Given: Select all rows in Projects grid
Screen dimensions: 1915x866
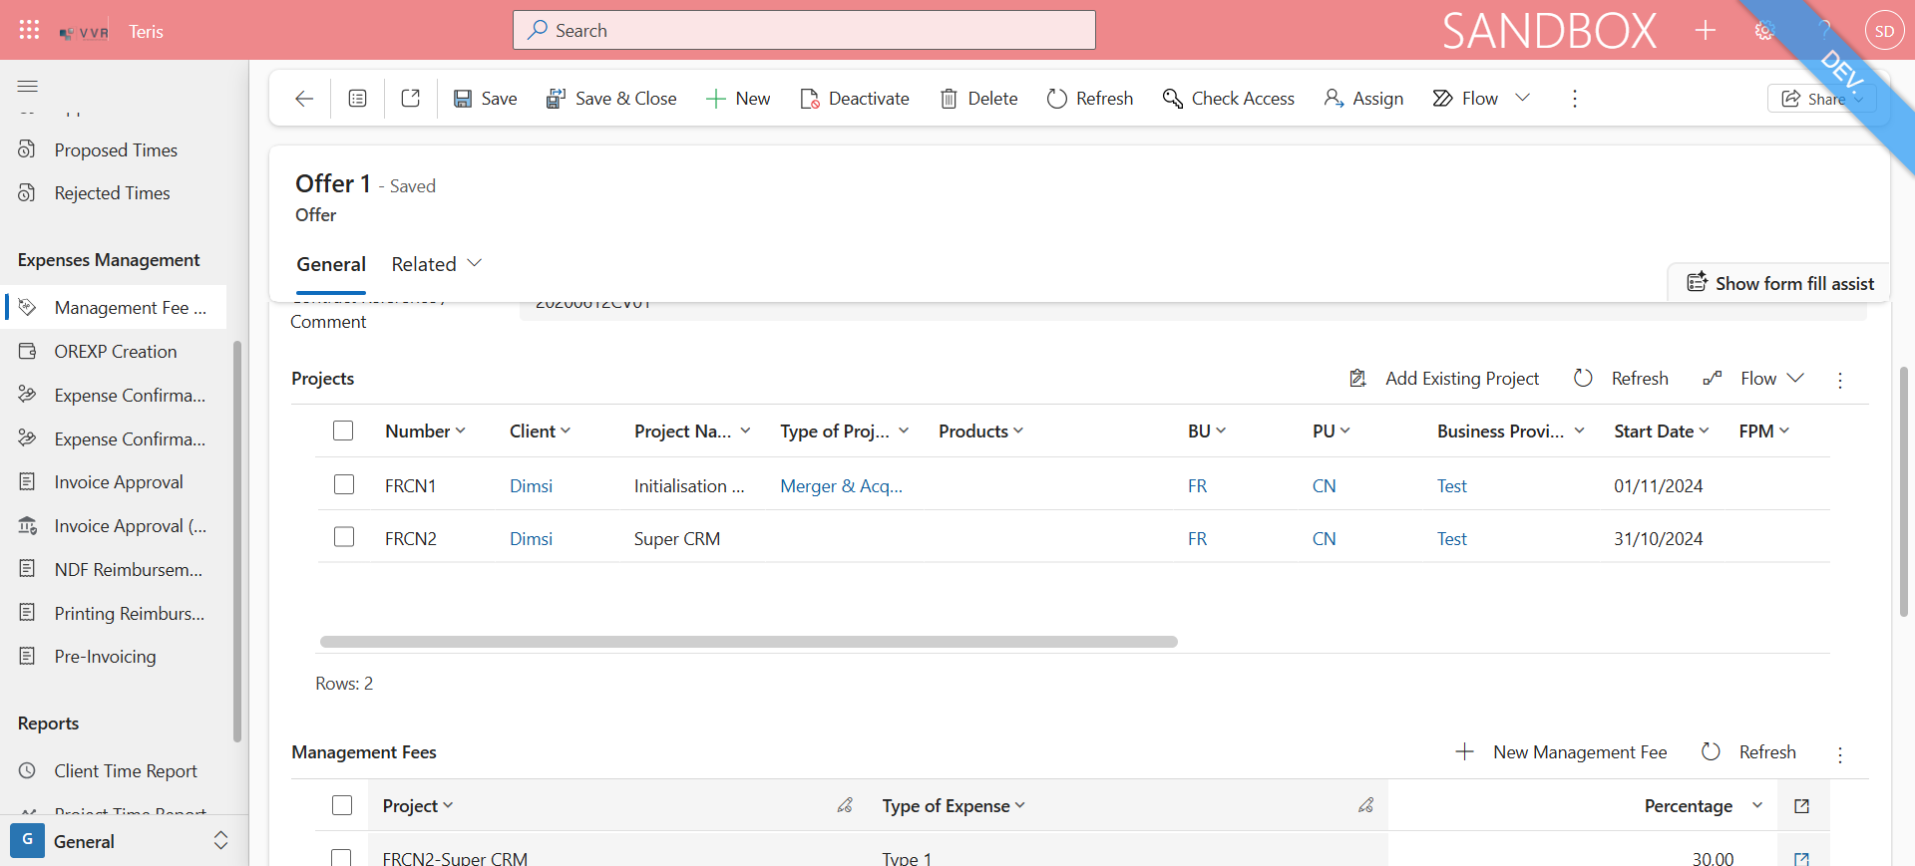Looking at the screenshot, I should 343,431.
